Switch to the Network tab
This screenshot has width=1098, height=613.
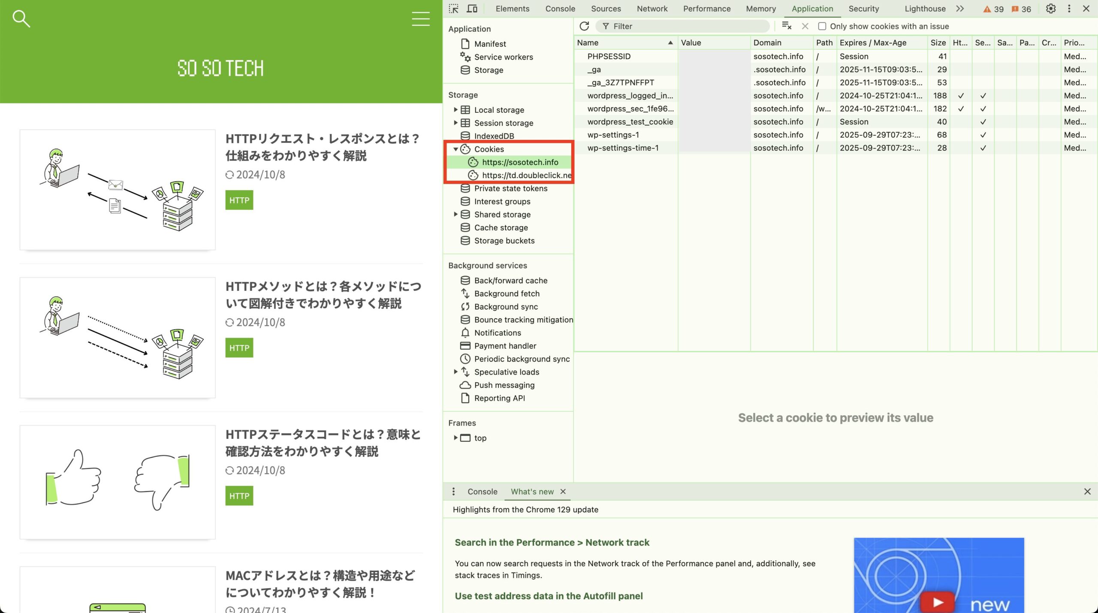pyautogui.click(x=652, y=9)
